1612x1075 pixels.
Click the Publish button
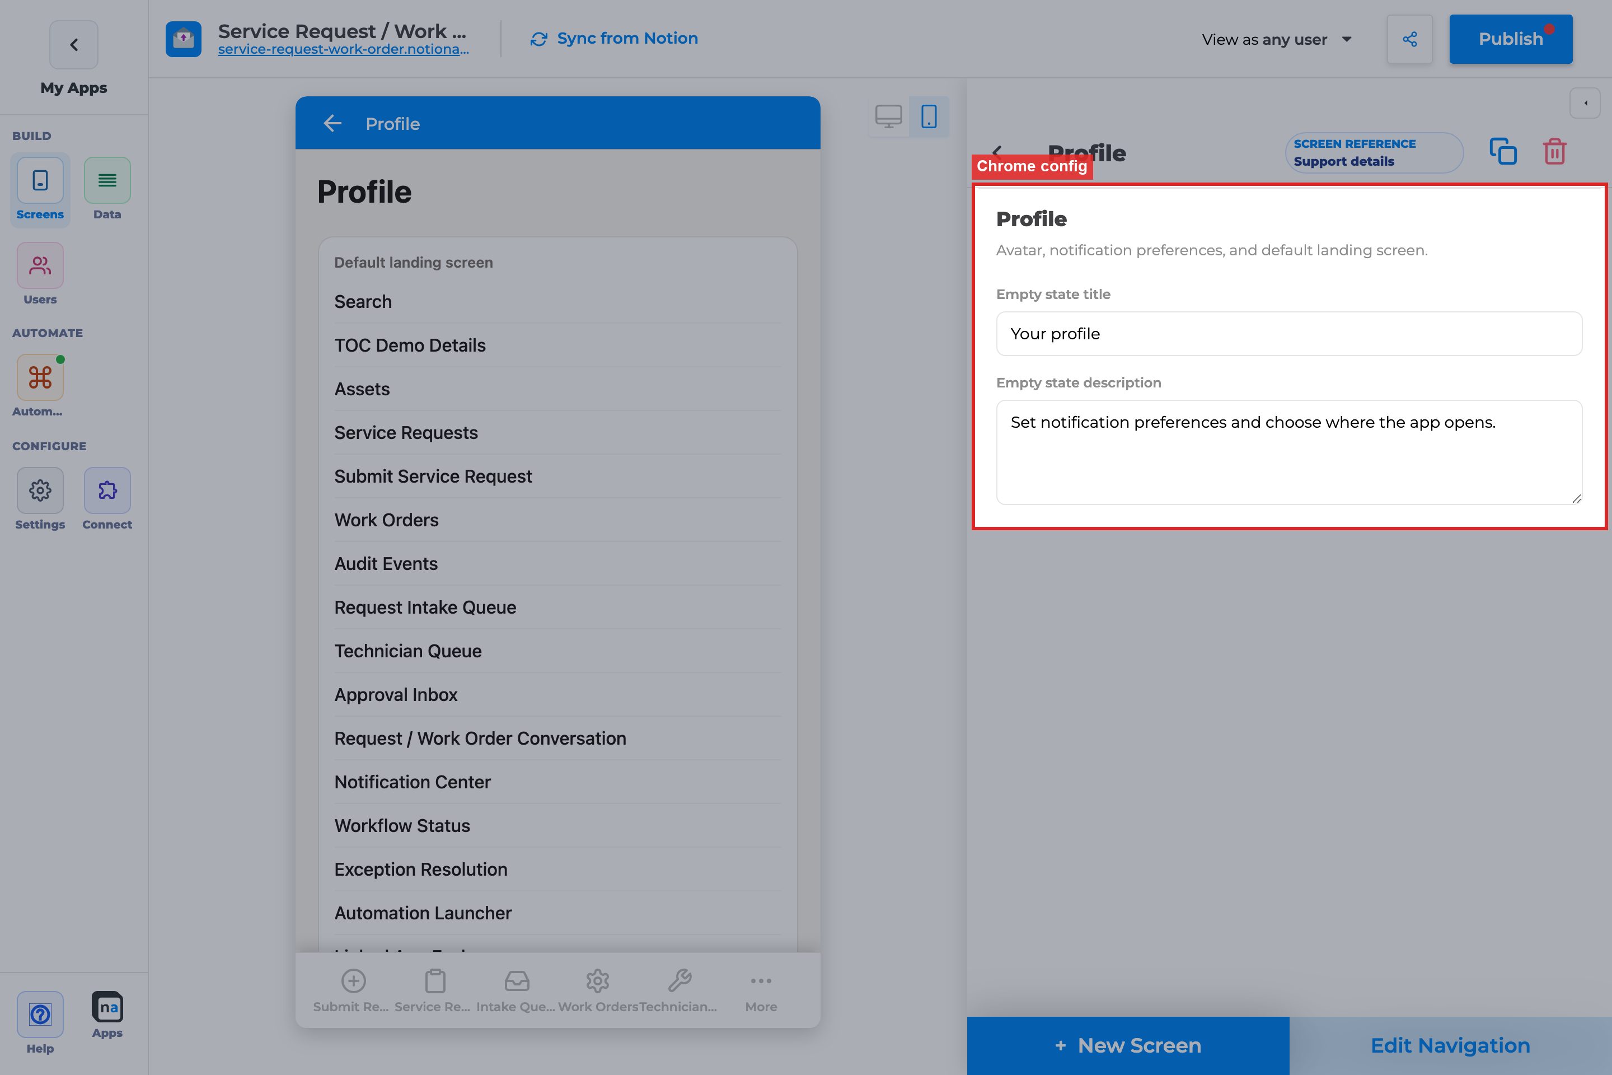1511,39
